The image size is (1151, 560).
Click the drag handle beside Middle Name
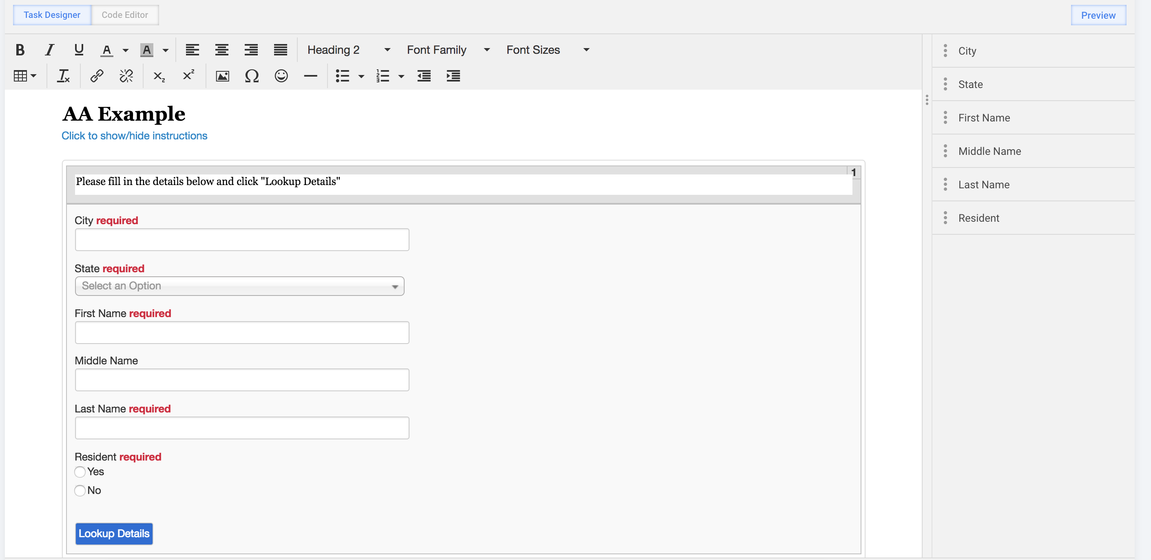point(945,151)
